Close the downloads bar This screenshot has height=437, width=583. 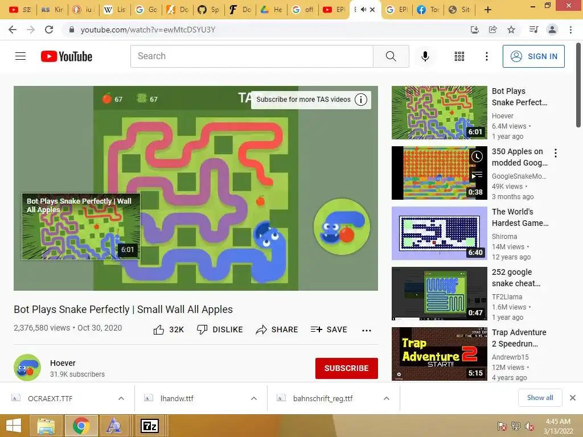[573, 398]
